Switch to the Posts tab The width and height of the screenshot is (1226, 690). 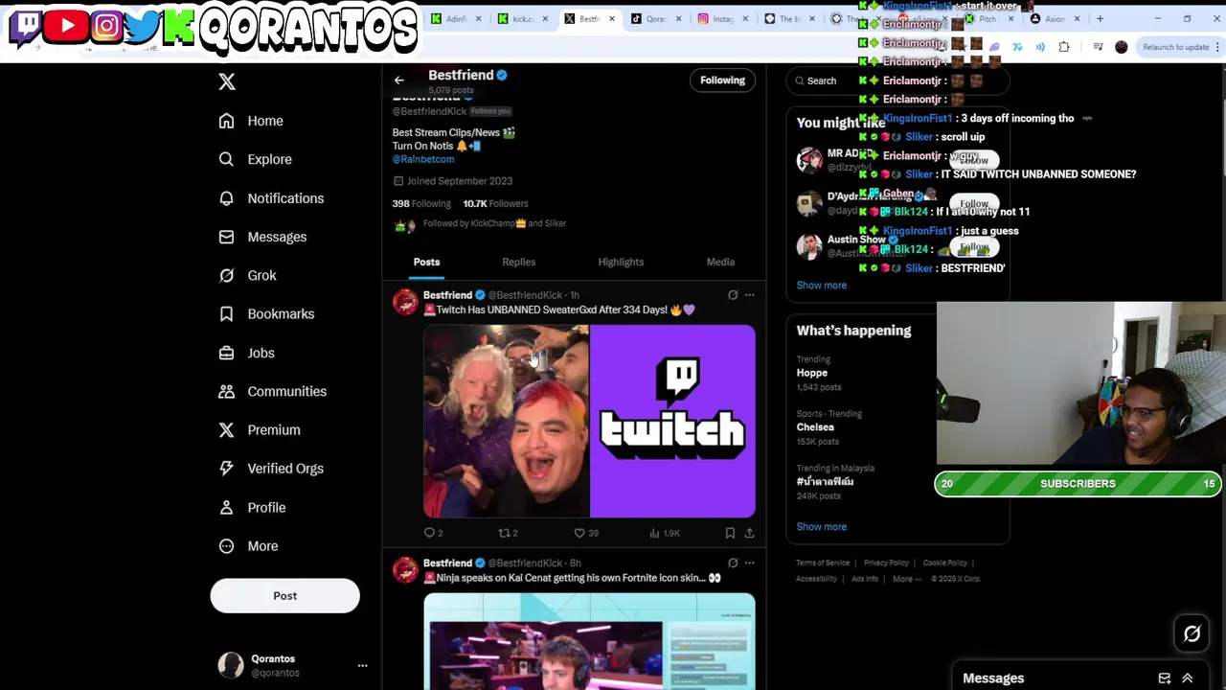click(426, 262)
